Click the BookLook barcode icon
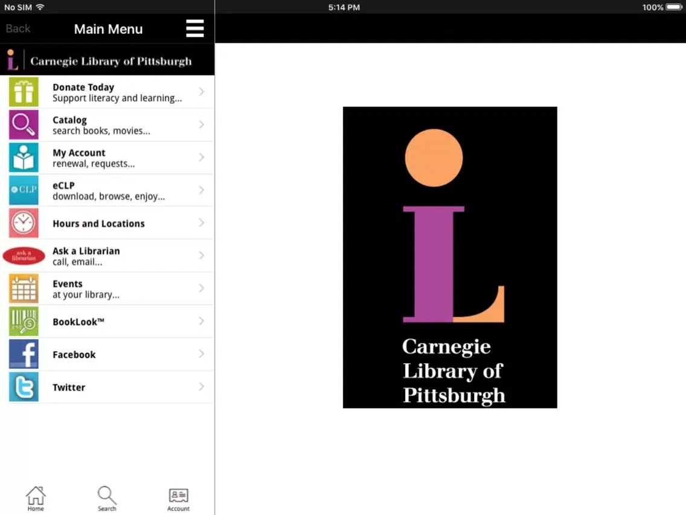The width and height of the screenshot is (686, 515). point(24,322)
